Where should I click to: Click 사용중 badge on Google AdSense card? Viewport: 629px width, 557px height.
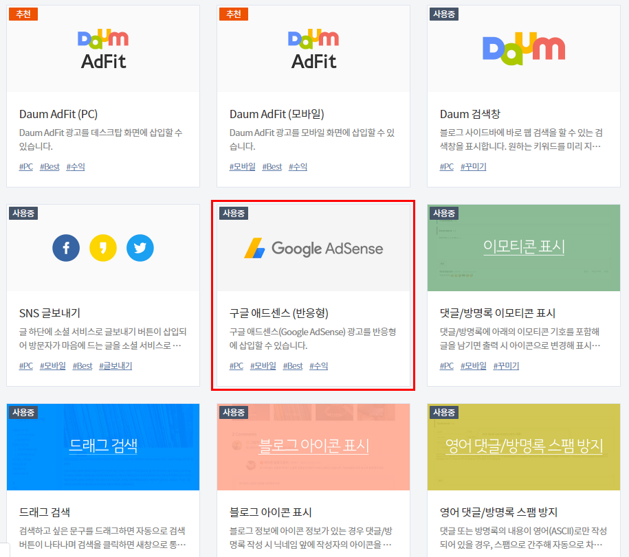(234, 213)
